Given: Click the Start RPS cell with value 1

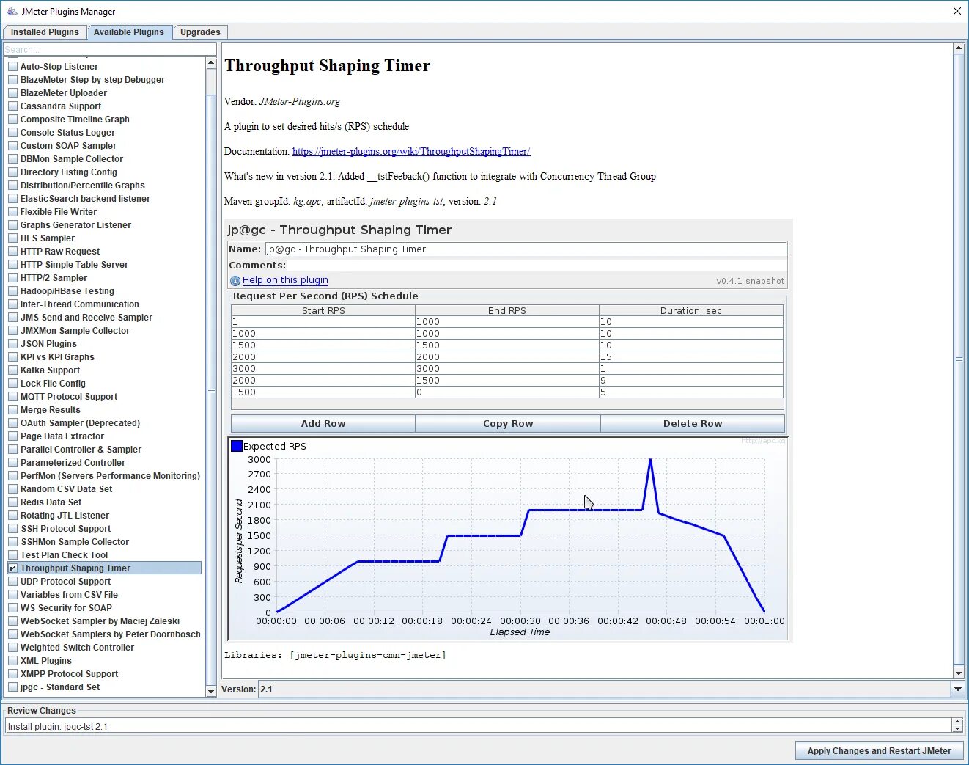Looking at the screenshot, I should (323, 322).
